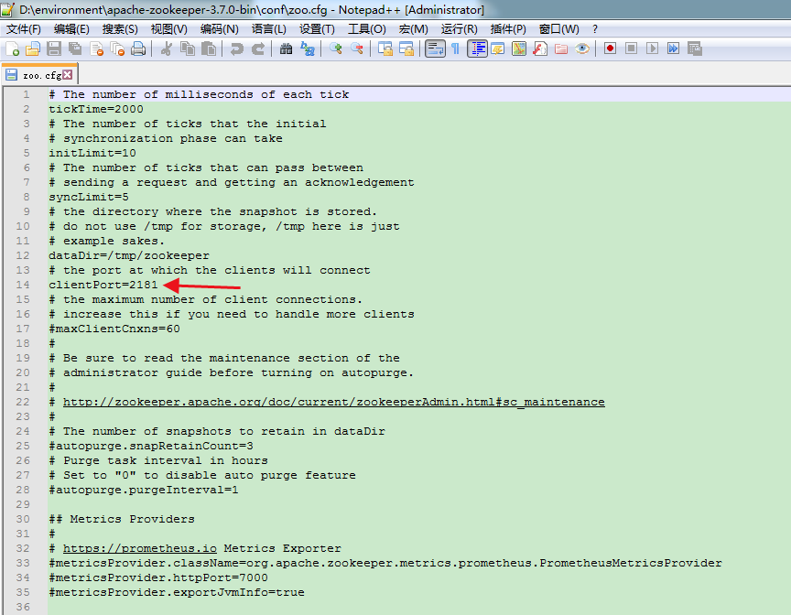The image size is (791, 615).
Task: Click line number 14 in the margin
Action: point(23,285)
